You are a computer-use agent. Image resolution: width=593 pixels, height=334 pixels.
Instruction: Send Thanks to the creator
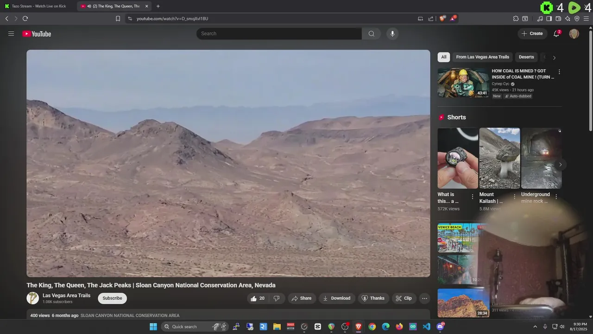(x=373, y=298)
